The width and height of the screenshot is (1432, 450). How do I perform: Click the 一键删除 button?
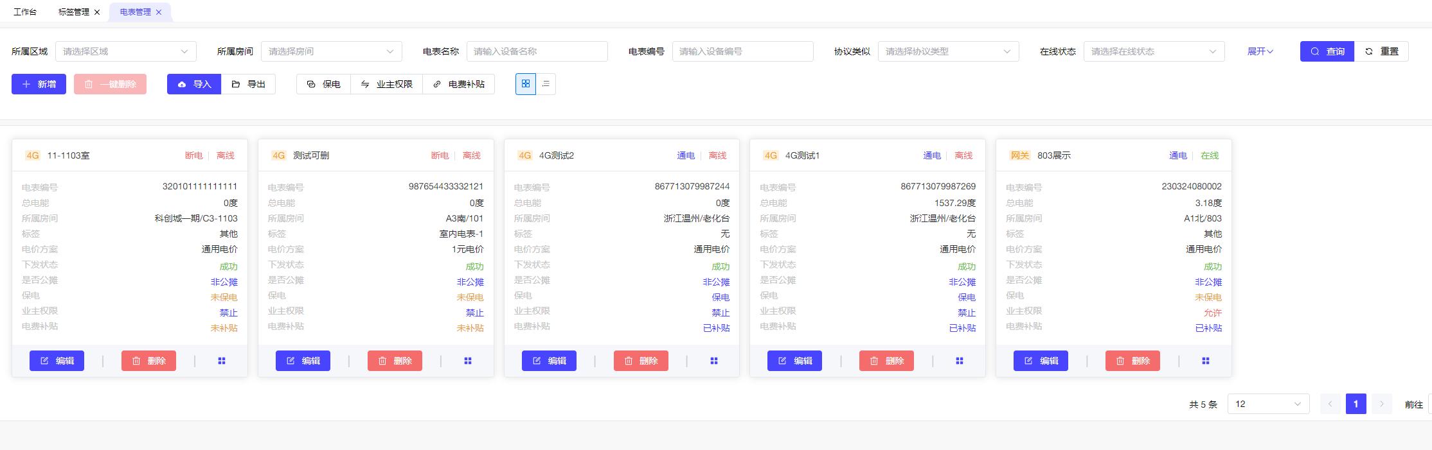(110, 84)
